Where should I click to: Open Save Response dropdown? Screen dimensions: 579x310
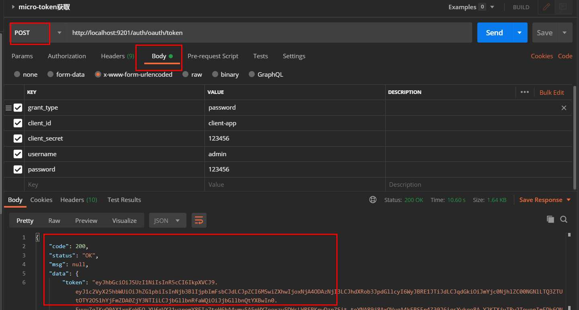545,200
